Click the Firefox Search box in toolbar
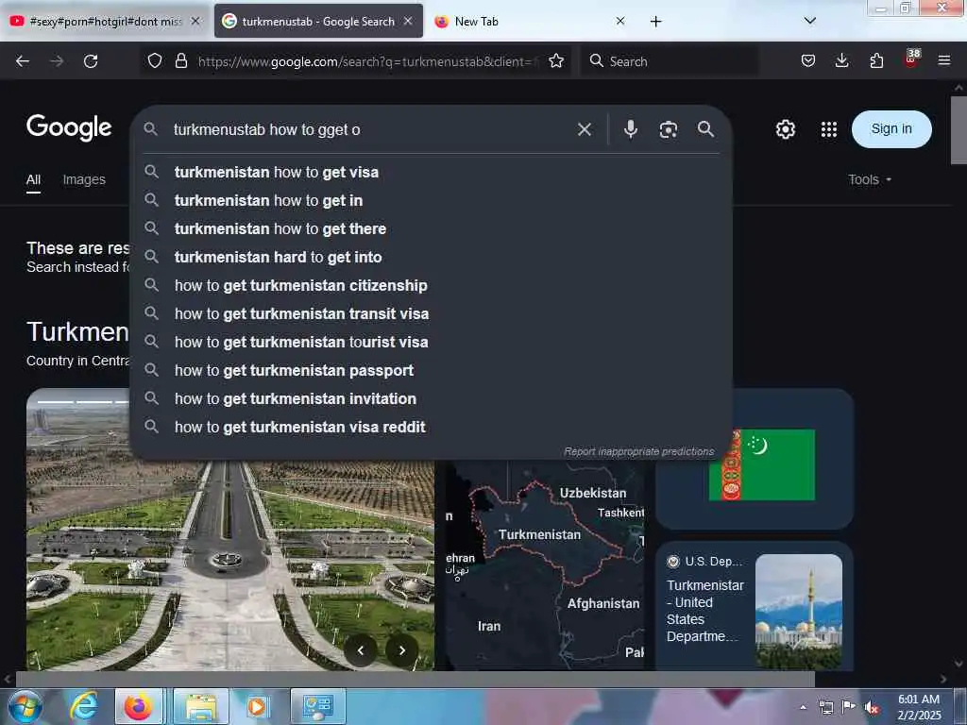 tap(670, 61)
